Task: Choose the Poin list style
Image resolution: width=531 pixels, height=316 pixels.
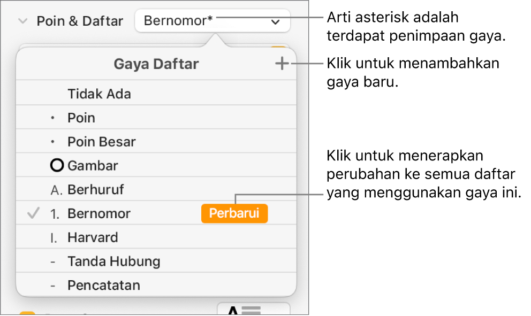Action: tap(156, 117)
